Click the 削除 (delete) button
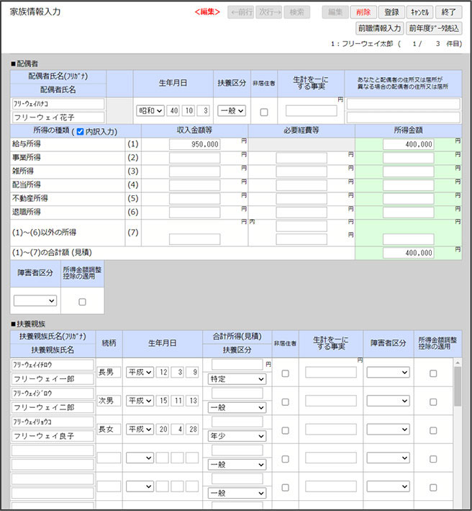 click(363, 12)
